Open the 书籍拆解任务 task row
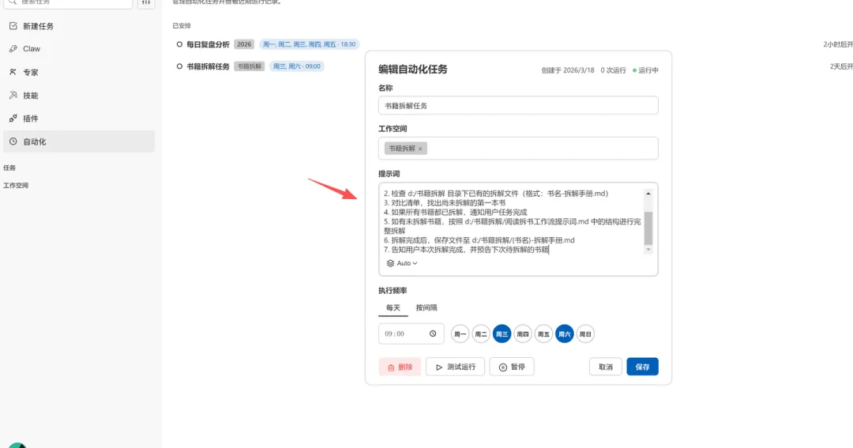 pos(208,66)
